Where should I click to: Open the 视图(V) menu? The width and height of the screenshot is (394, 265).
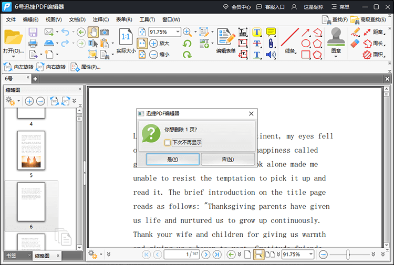click(54, 19)
